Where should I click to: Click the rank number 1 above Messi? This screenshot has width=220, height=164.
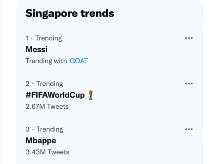point(27,38)
